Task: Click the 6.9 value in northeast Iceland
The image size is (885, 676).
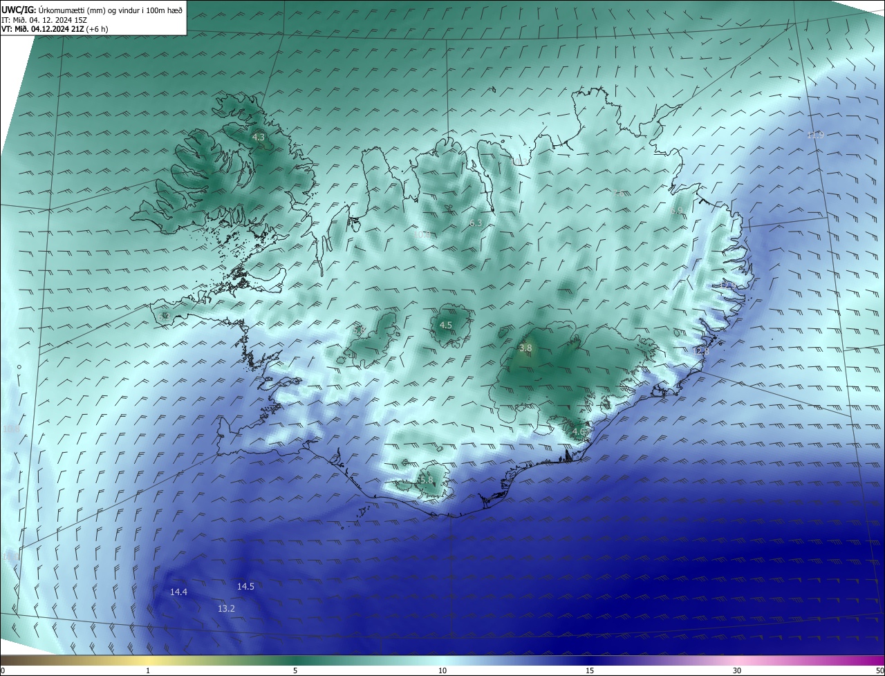Action: tap(676, 210)
